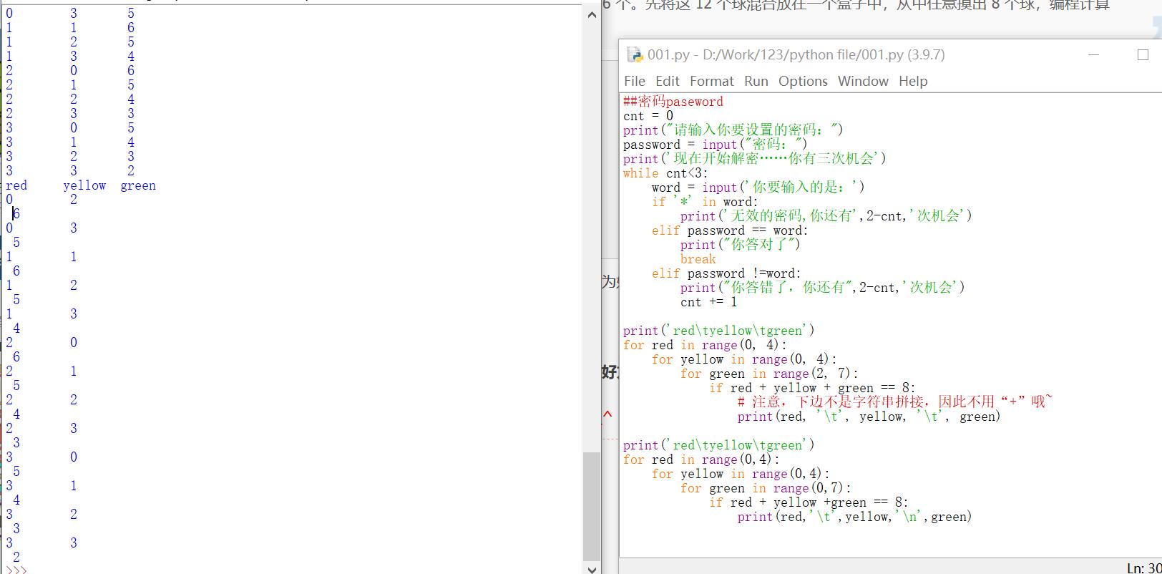The height and width of the screenshot is (574, 1162).
Task: Click the line print("你答对了")
Action: pyautogui.click(x=741, y=245)
